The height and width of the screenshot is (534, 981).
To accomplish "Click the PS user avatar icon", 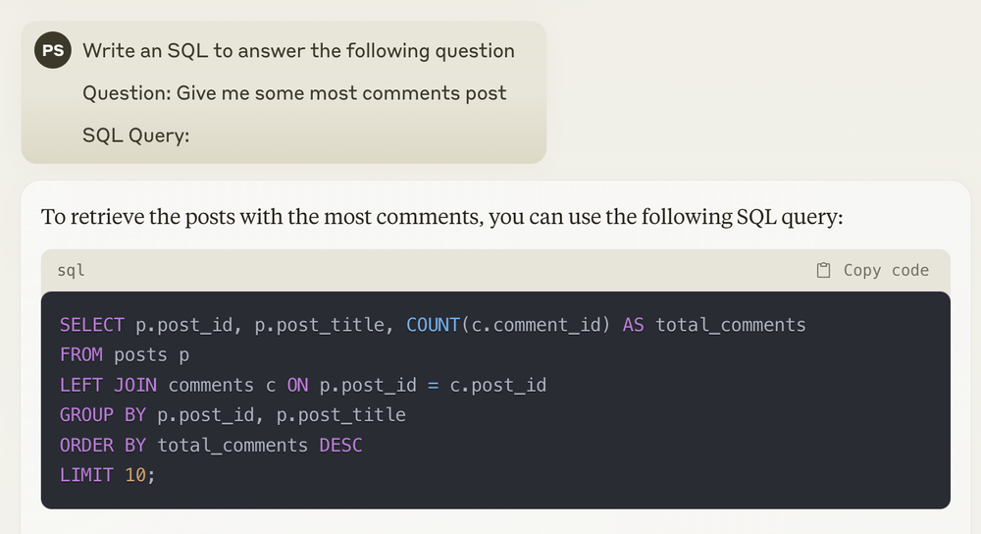I will [53, 50].
